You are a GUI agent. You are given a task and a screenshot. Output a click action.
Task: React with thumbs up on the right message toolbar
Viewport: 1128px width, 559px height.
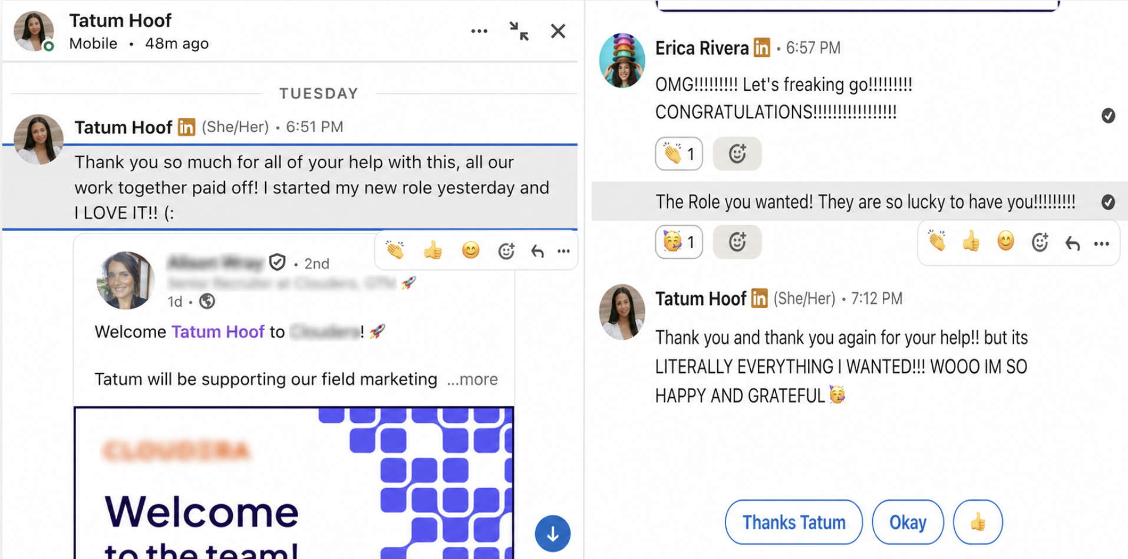tap(971, 242)
